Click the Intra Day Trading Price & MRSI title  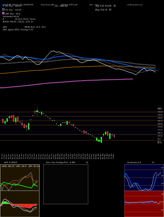(x=67, y=162)
